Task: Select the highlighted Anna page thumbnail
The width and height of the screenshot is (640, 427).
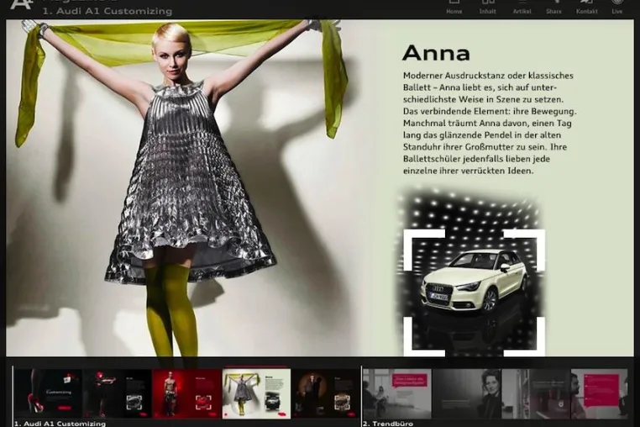Action: pyautogui.click(x=256, y=393)
